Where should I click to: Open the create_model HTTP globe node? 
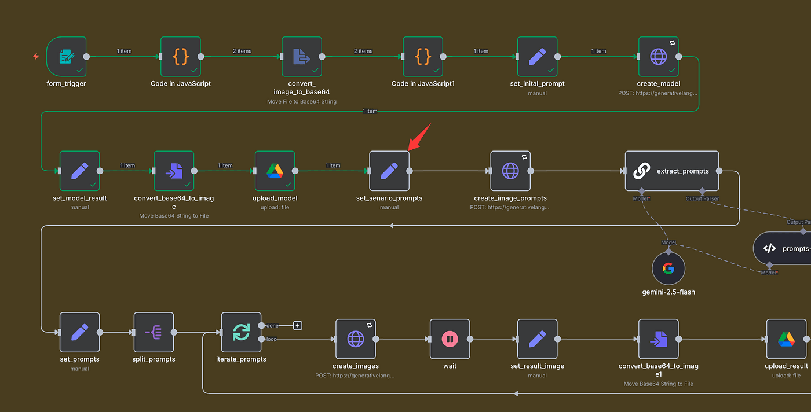pos(658,57)
